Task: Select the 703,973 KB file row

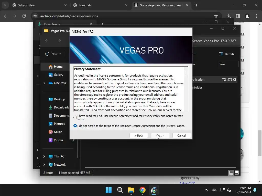Action: tap(215, 80)
